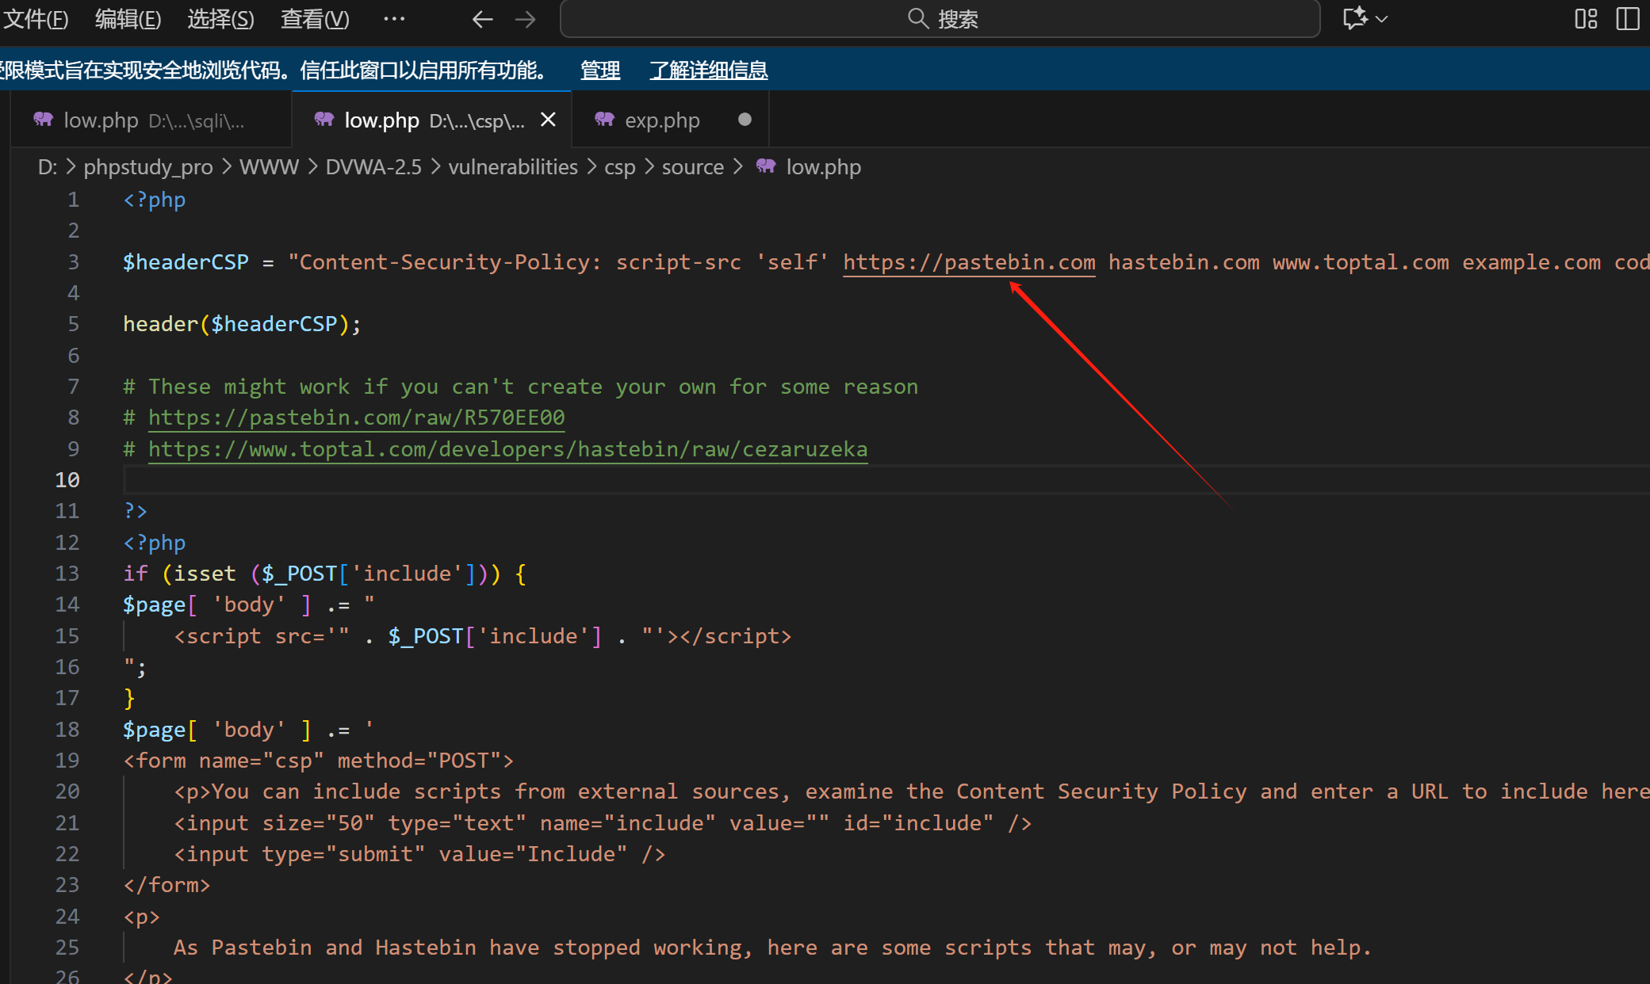Viewport: 1650px width, 984px height.
Task: Click the go back navigation arrow
Action: [x=482, y=19]
